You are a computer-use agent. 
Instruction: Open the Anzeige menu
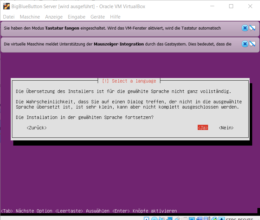pyautogui.click(x=54, y=17)
